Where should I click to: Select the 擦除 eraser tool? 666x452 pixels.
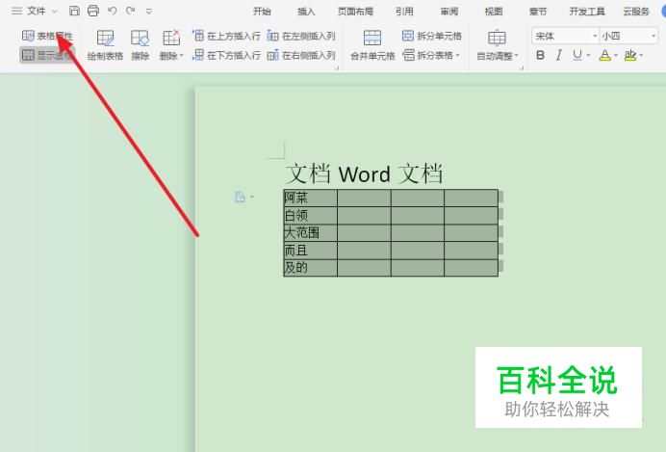140,45
